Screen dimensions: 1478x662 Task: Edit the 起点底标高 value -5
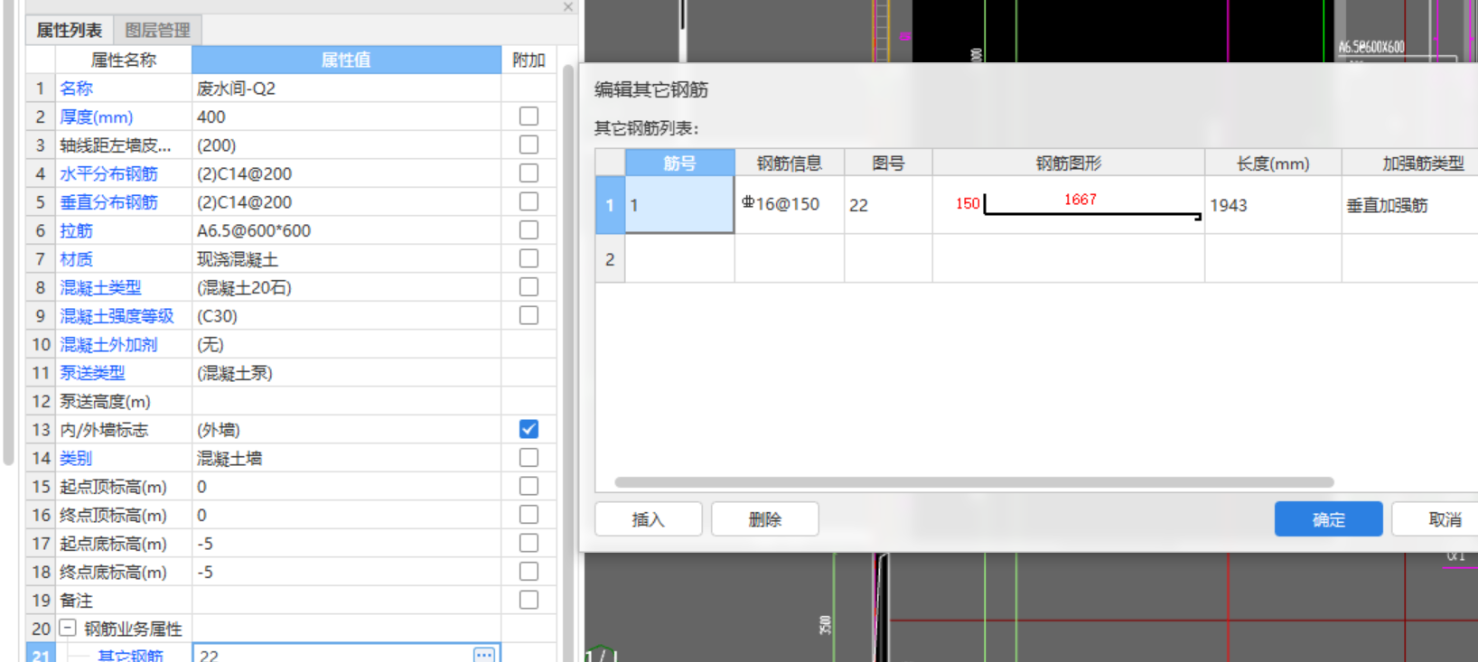pyautogui.click(x=346, y=543)
